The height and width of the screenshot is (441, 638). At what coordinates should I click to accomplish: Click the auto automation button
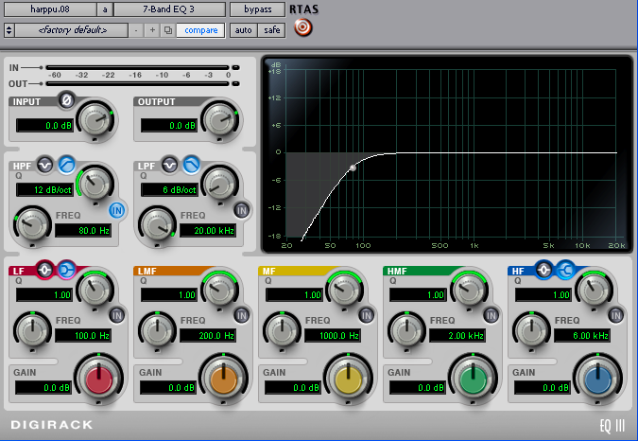(x=243, y=30)
